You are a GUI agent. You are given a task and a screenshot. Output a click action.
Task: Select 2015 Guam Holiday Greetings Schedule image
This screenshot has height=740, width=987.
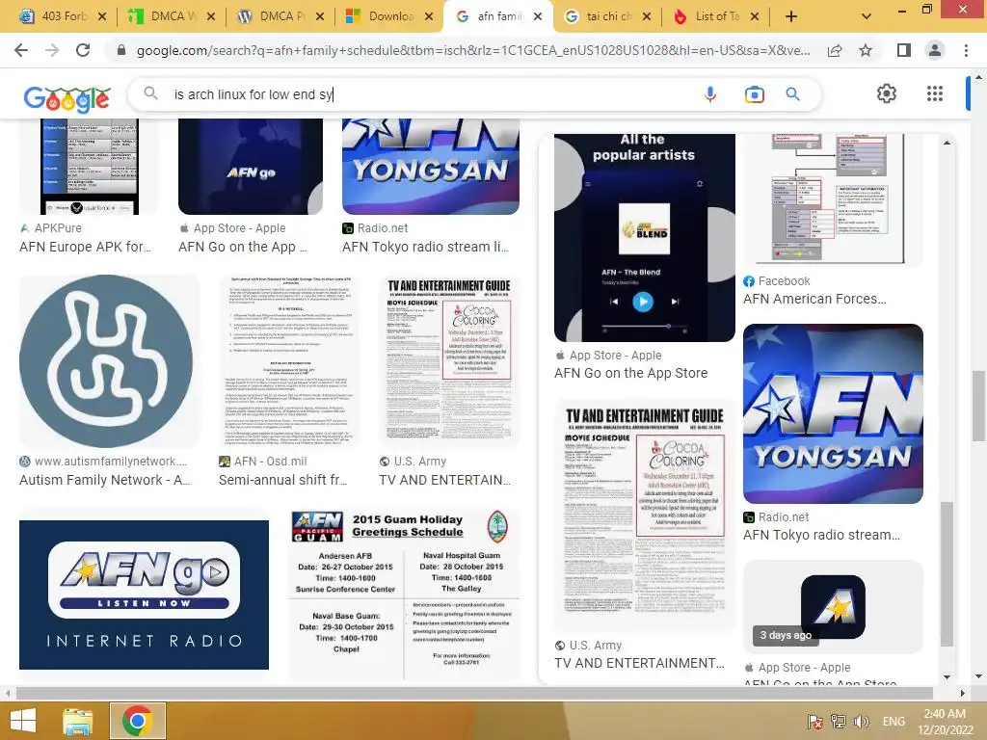(x=404, y=595)
